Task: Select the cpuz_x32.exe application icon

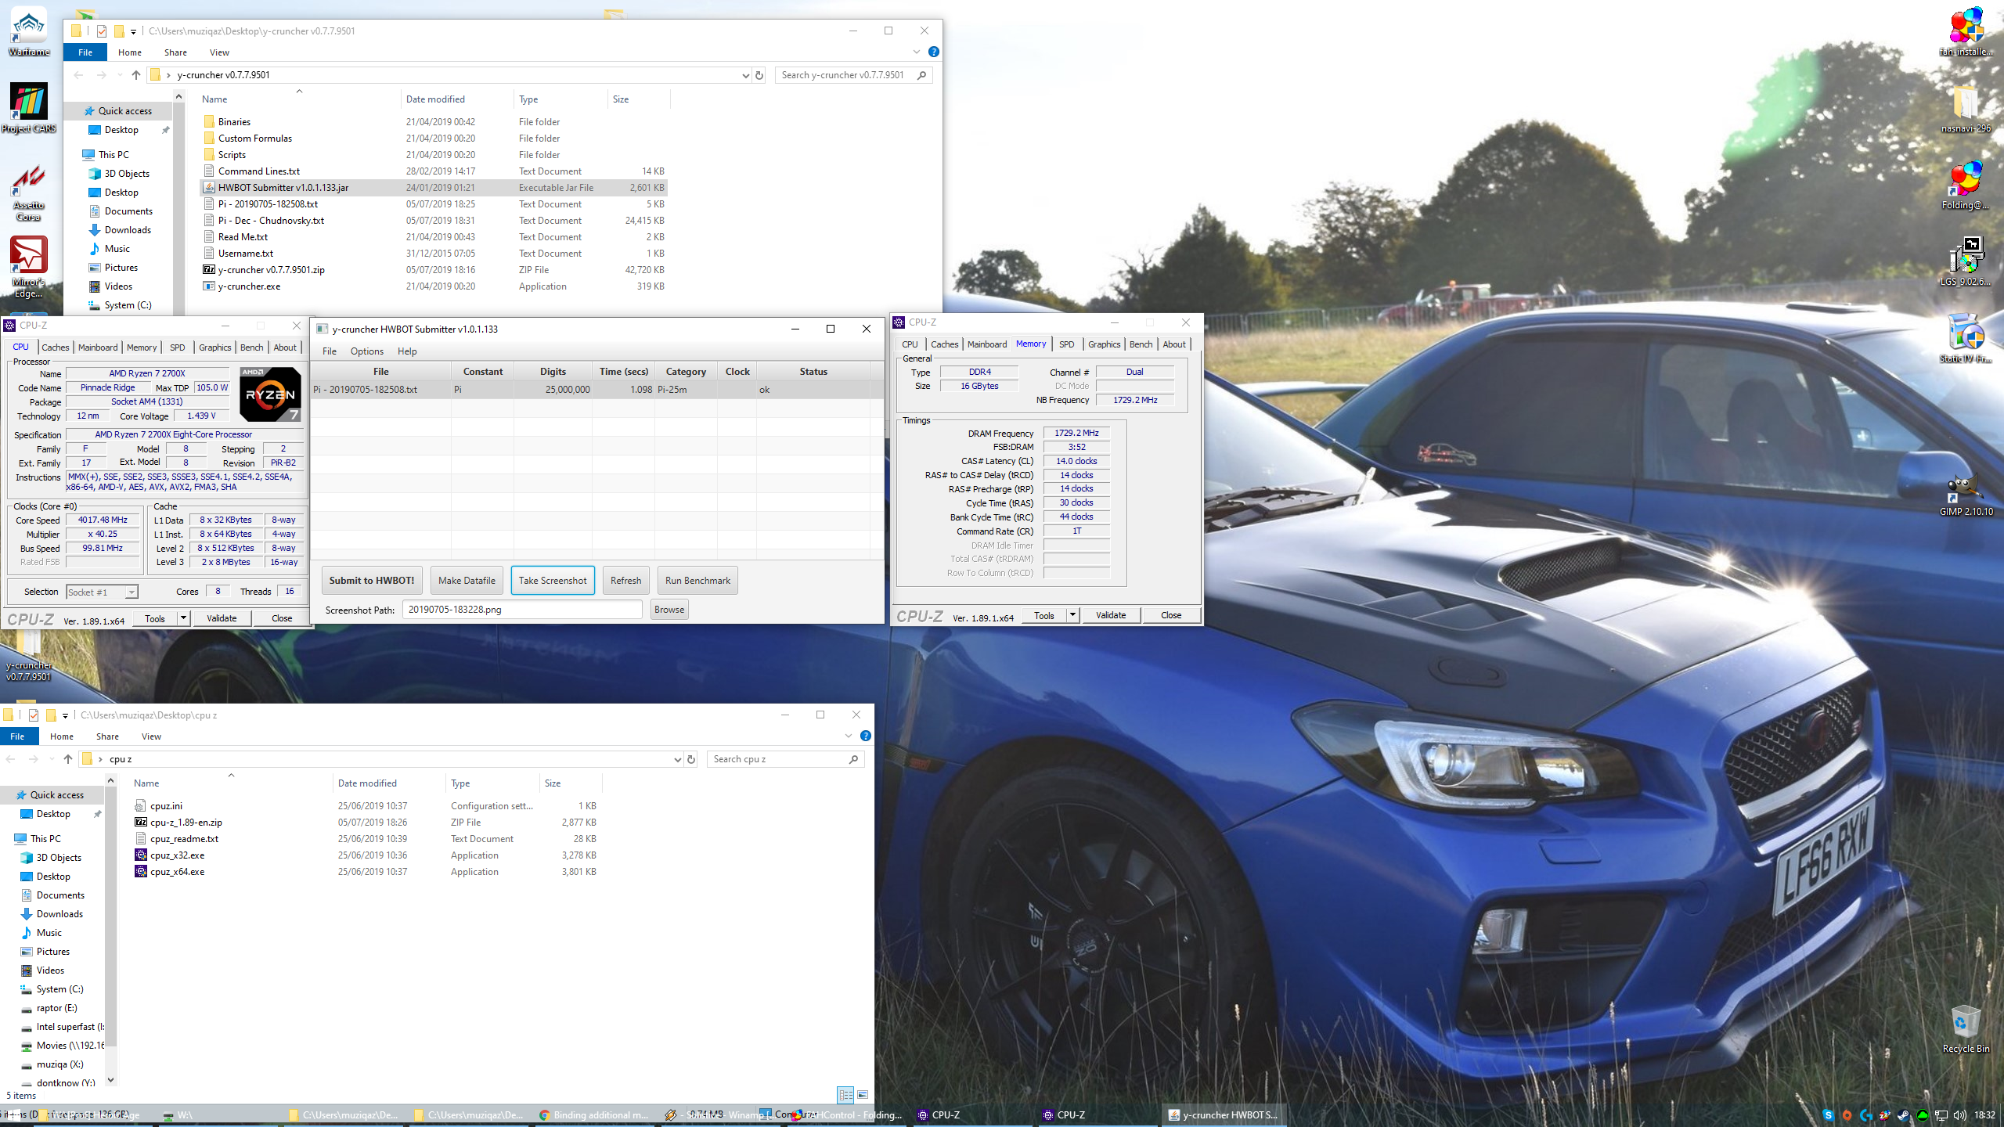Action: (x=141, y=855)
